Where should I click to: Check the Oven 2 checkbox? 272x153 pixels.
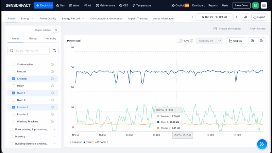[13, 100]
